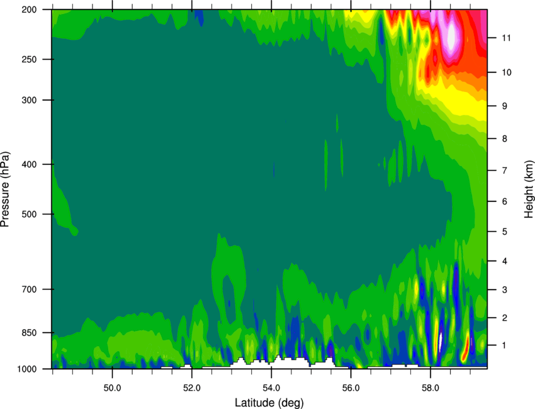Click the Pressure (hPa) axis title
The image size is (535, 409).
pyautogui.click(x=5, y=189)
